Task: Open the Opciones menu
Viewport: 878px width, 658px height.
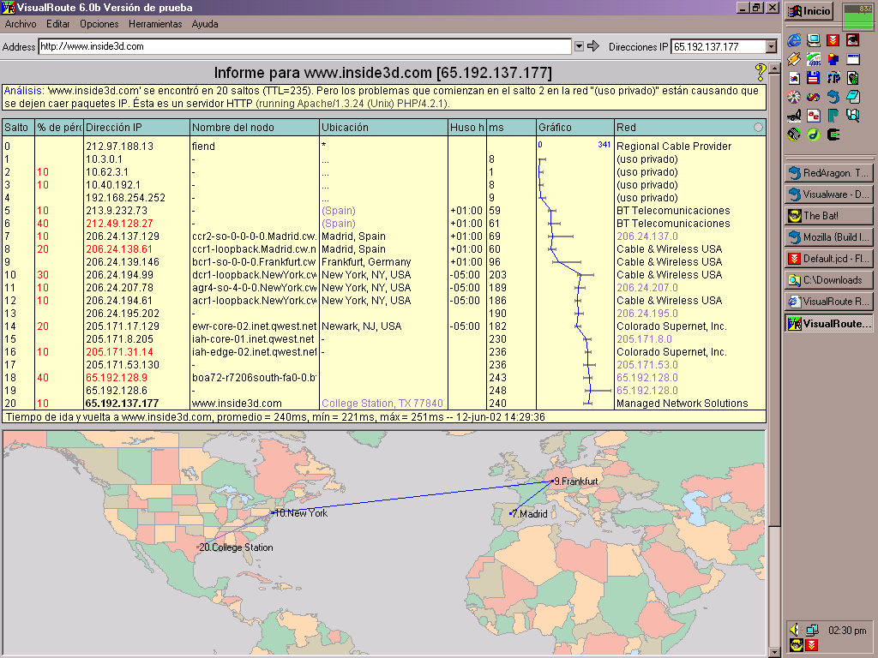Action: 99,24
